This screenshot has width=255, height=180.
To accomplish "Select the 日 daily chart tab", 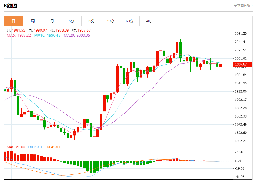I will (14, 21).
